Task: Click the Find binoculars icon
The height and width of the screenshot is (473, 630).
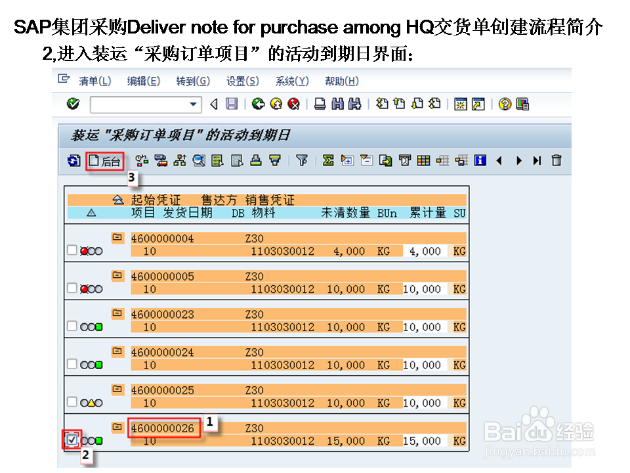Action: click(337, 104)
